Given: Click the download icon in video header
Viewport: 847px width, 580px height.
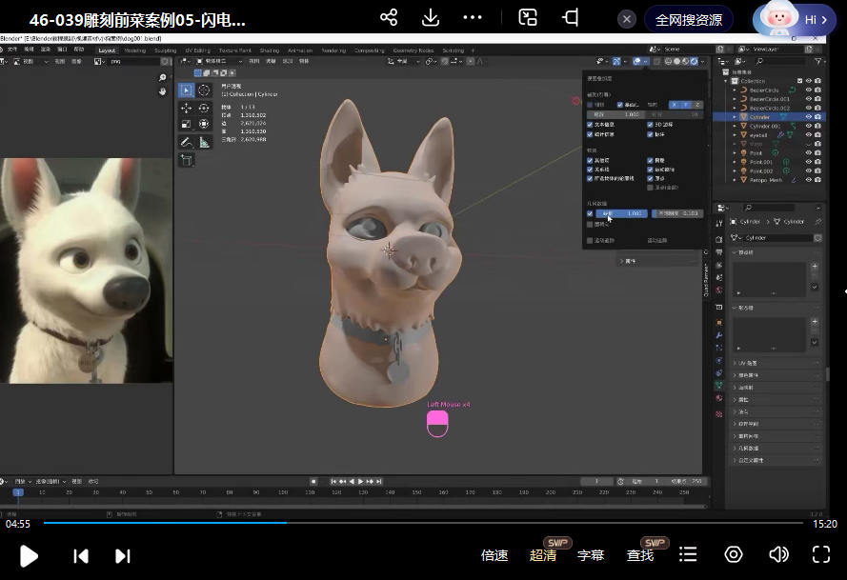Looking at the screenshot, I should pos(431,18).
